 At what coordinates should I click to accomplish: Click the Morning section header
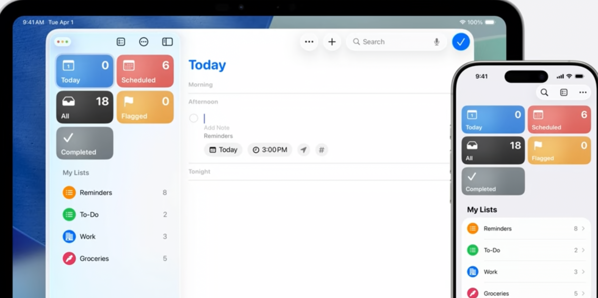point(201,85)
